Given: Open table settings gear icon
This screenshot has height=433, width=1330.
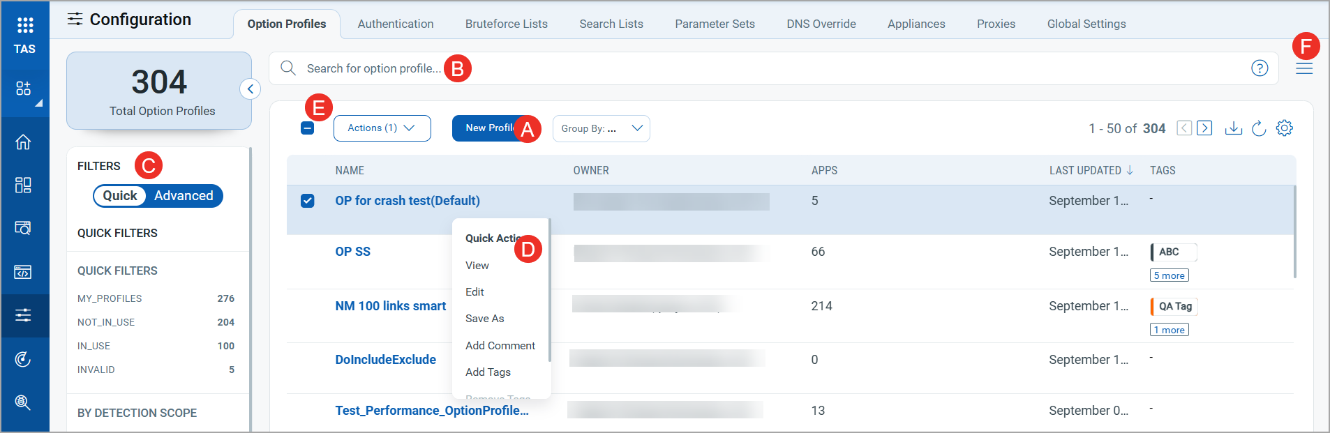Looking at the screenshot, I should 1284,128.
